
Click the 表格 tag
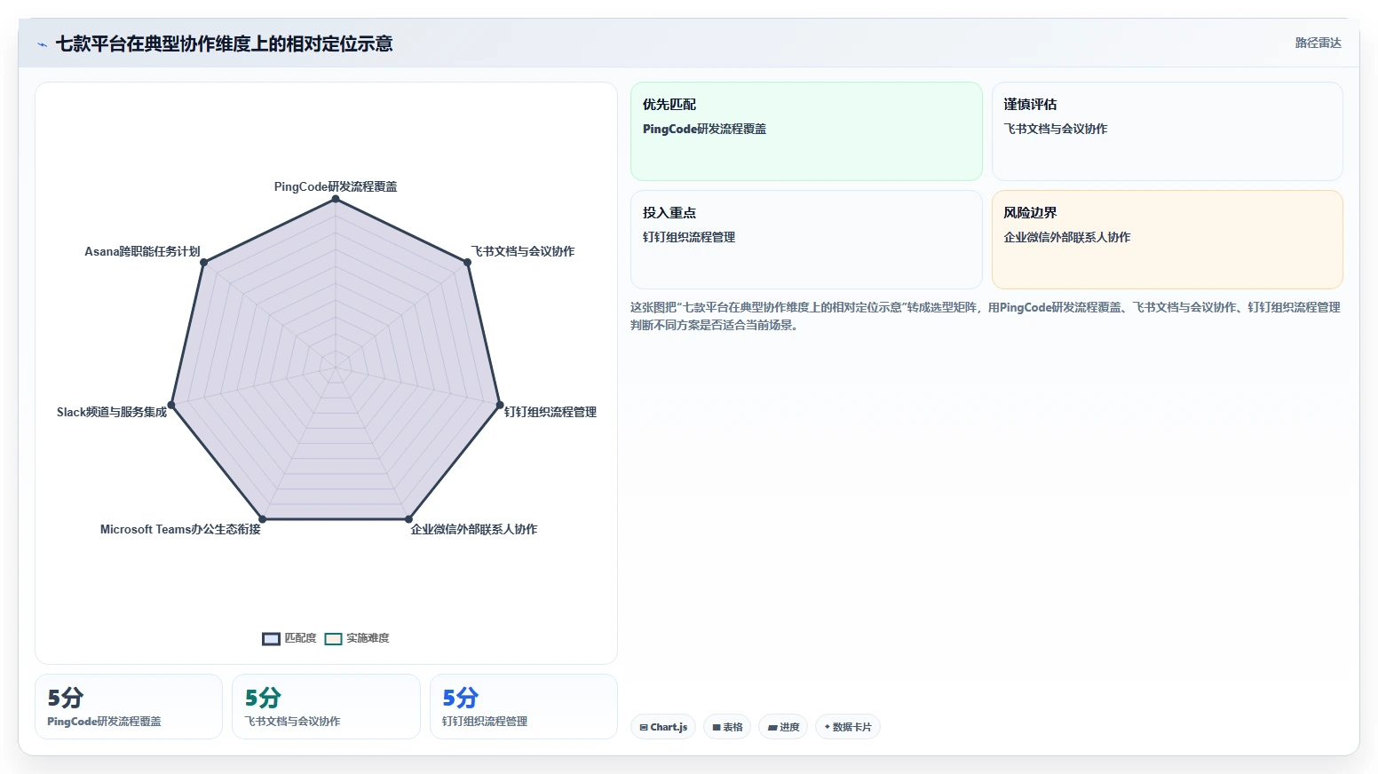(x=727, y=727)
